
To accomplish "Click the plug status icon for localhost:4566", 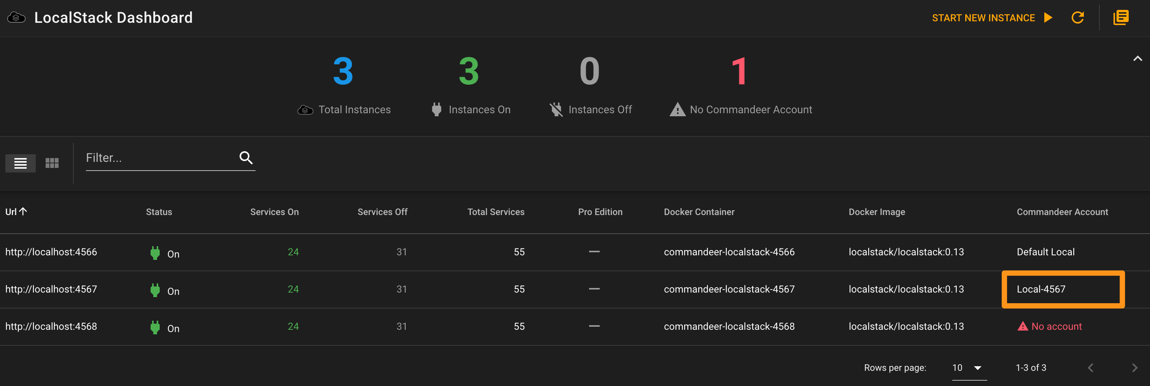I will [x=155, y=253].
